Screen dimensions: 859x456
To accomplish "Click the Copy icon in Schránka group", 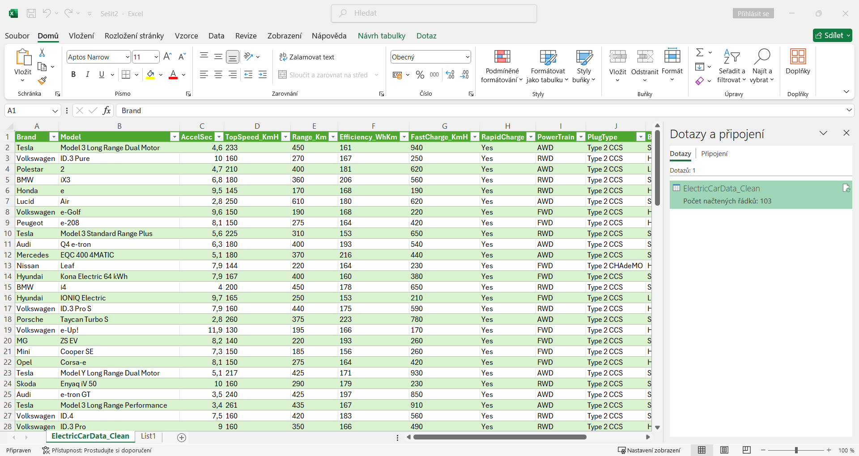I will coord(42,67).
